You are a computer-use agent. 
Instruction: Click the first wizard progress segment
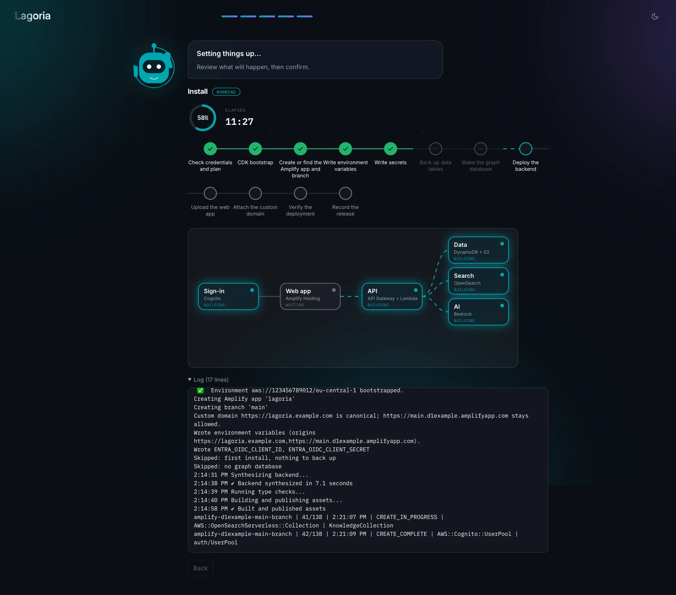click(x=229, y=16)
